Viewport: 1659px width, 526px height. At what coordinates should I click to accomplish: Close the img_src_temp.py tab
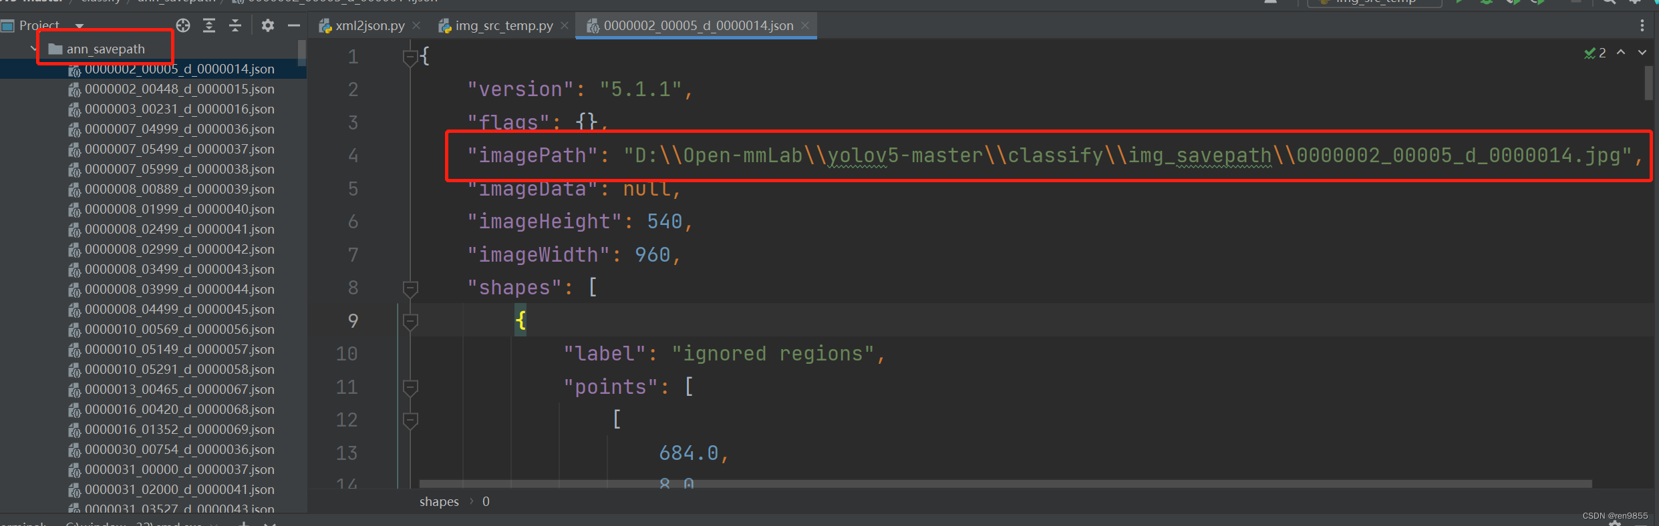coord(565,25)
